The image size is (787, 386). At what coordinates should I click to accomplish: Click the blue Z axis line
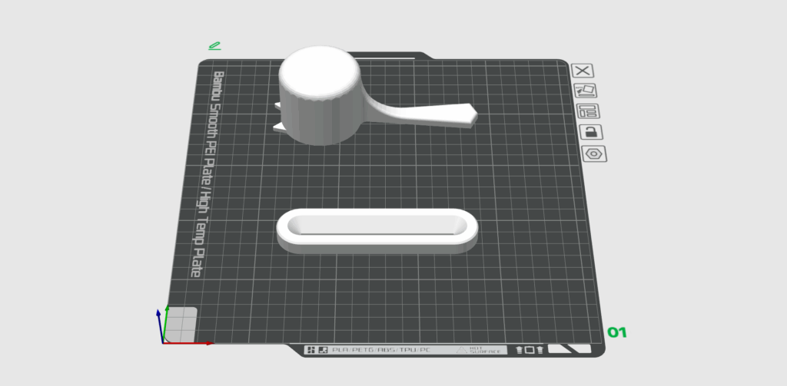[x=160, y=326]
